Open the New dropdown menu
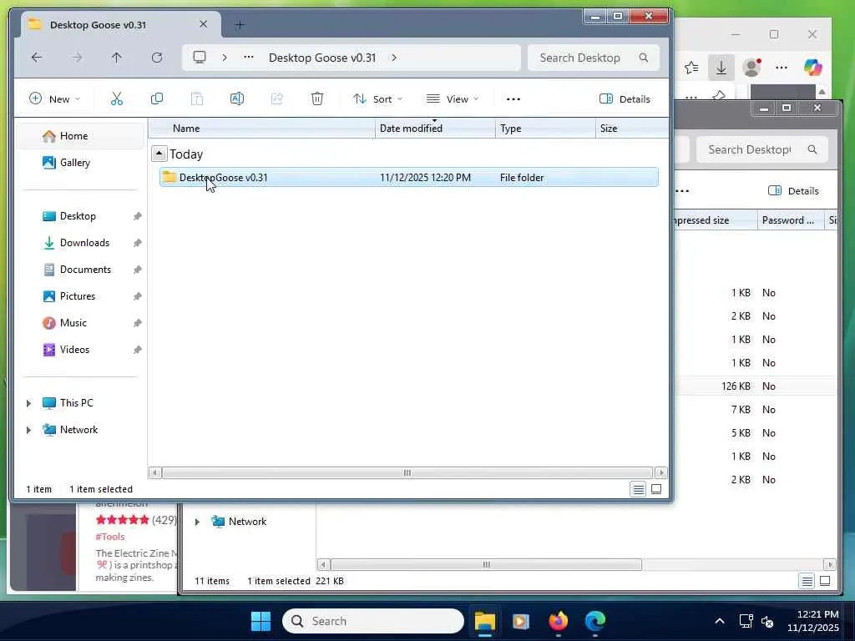This screenshot has height=641, width=855. 54,98
